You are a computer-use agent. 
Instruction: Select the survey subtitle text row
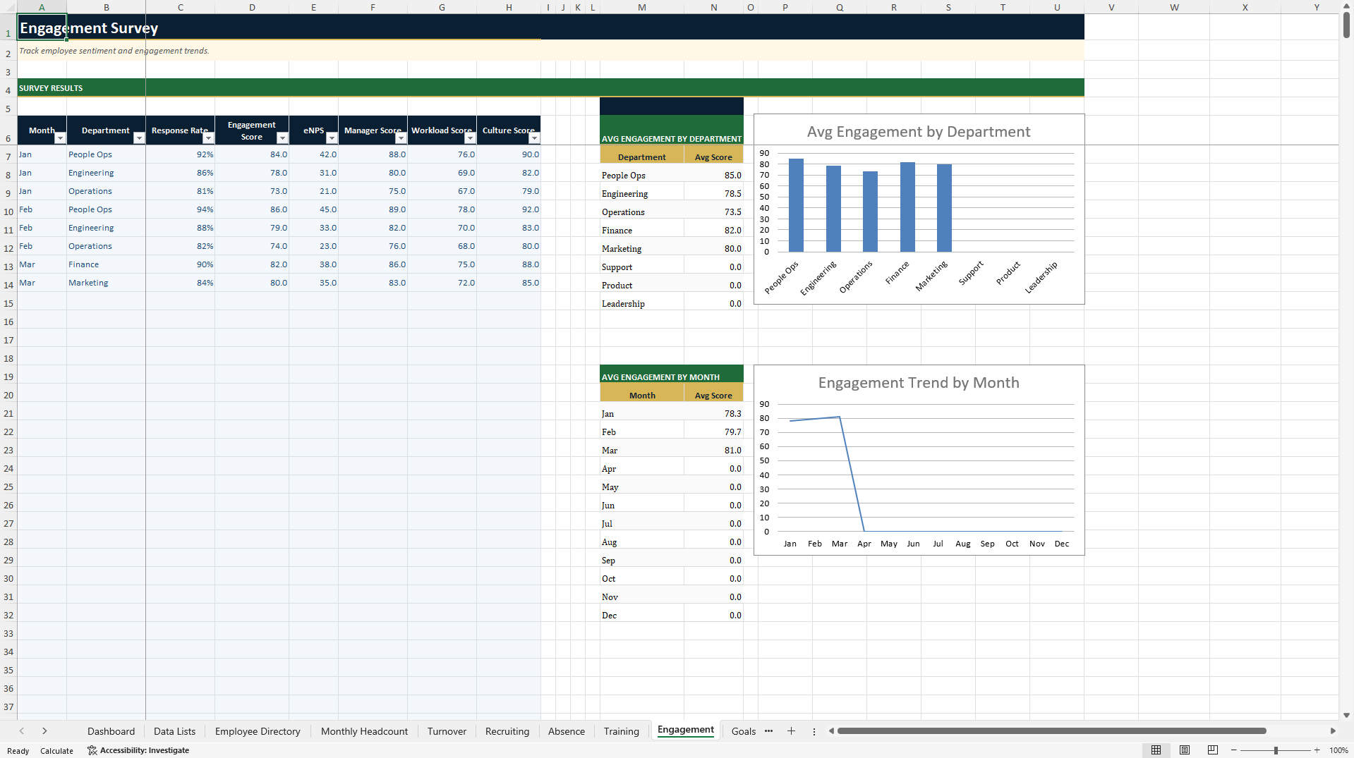[x=550, y=51]
